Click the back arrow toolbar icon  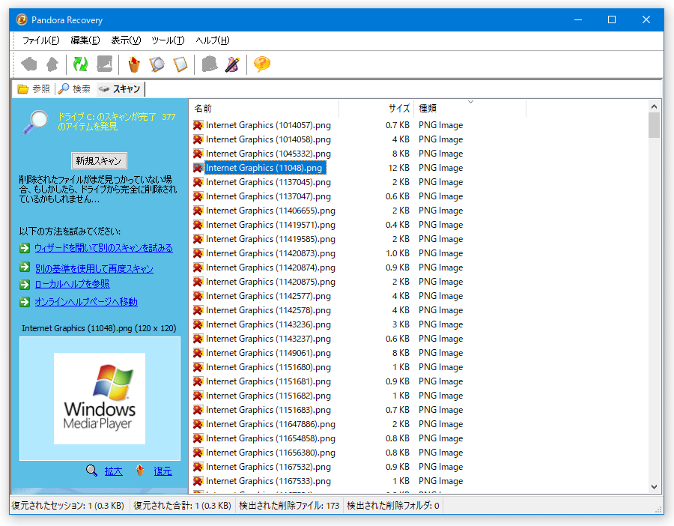(x=28, y=64)
